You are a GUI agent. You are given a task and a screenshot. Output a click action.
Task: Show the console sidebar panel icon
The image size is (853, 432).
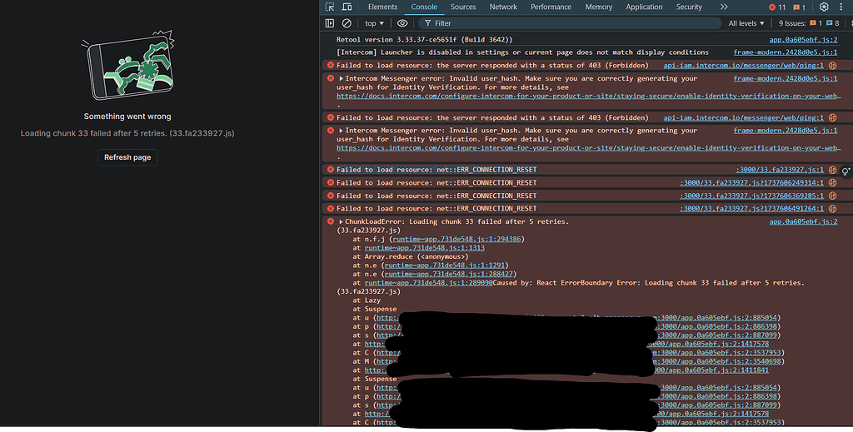coord(330,23)
